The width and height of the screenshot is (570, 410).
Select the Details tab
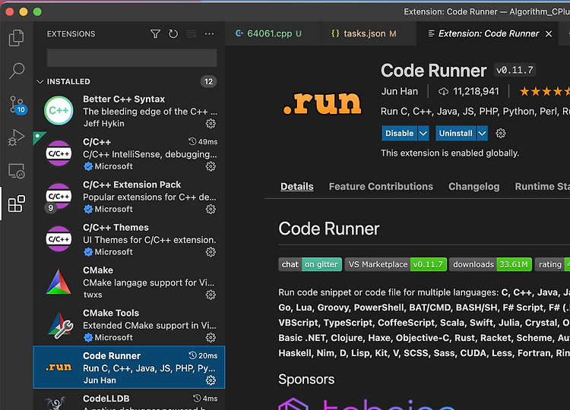pos(297,186)
